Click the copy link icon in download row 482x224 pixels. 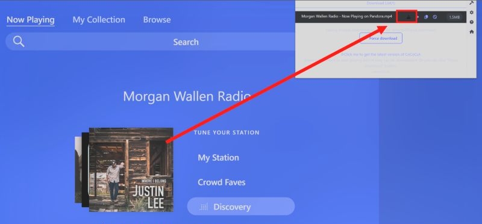[x=426, y=17]
